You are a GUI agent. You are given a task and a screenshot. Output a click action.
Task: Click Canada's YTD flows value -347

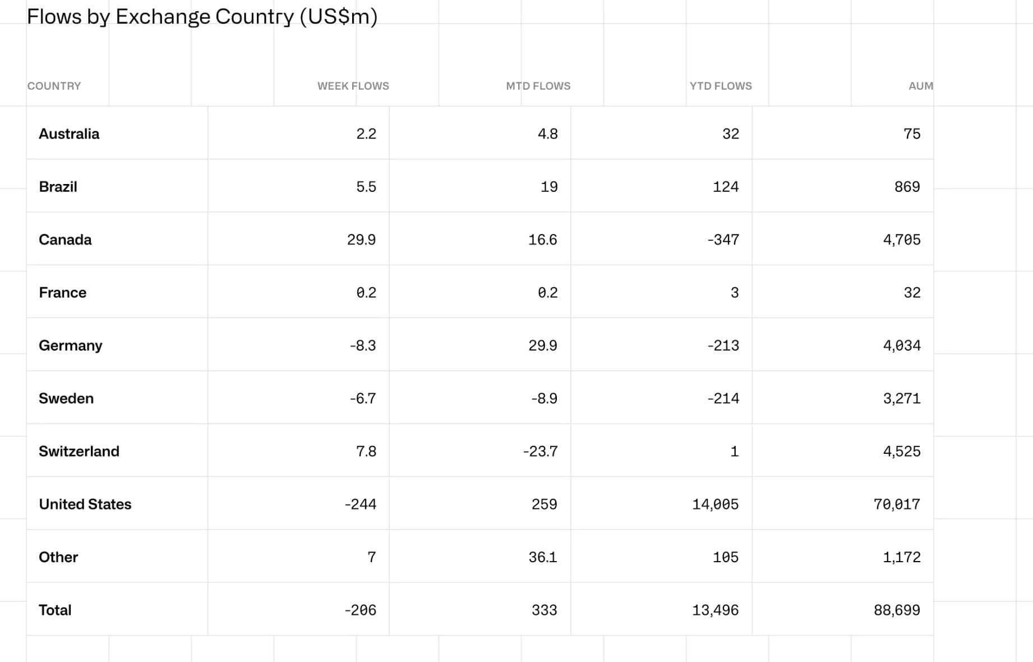(x=723, y=240)
